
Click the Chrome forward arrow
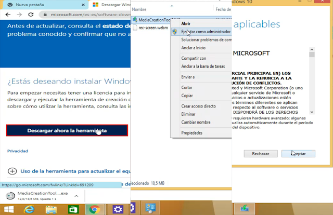[19, 15]
